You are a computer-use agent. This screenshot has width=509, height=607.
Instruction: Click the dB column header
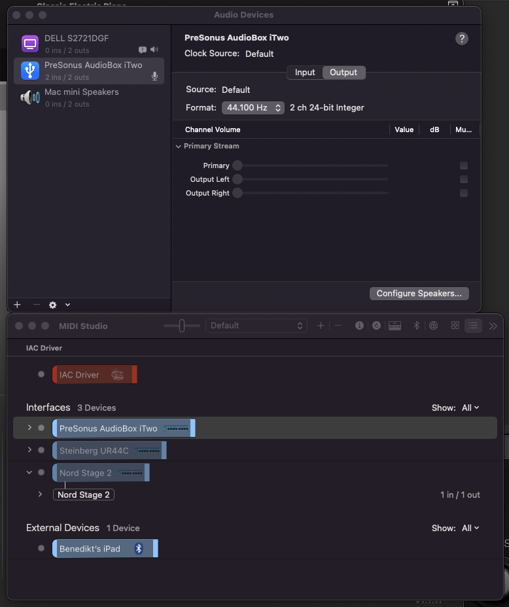tap(434, 130)
